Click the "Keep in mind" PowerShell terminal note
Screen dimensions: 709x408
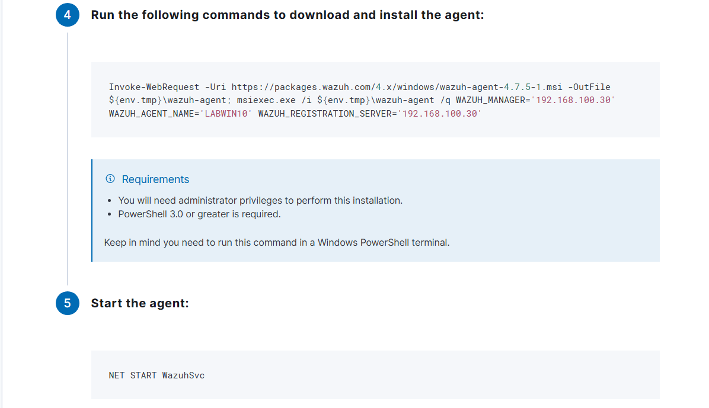point(277,243)
